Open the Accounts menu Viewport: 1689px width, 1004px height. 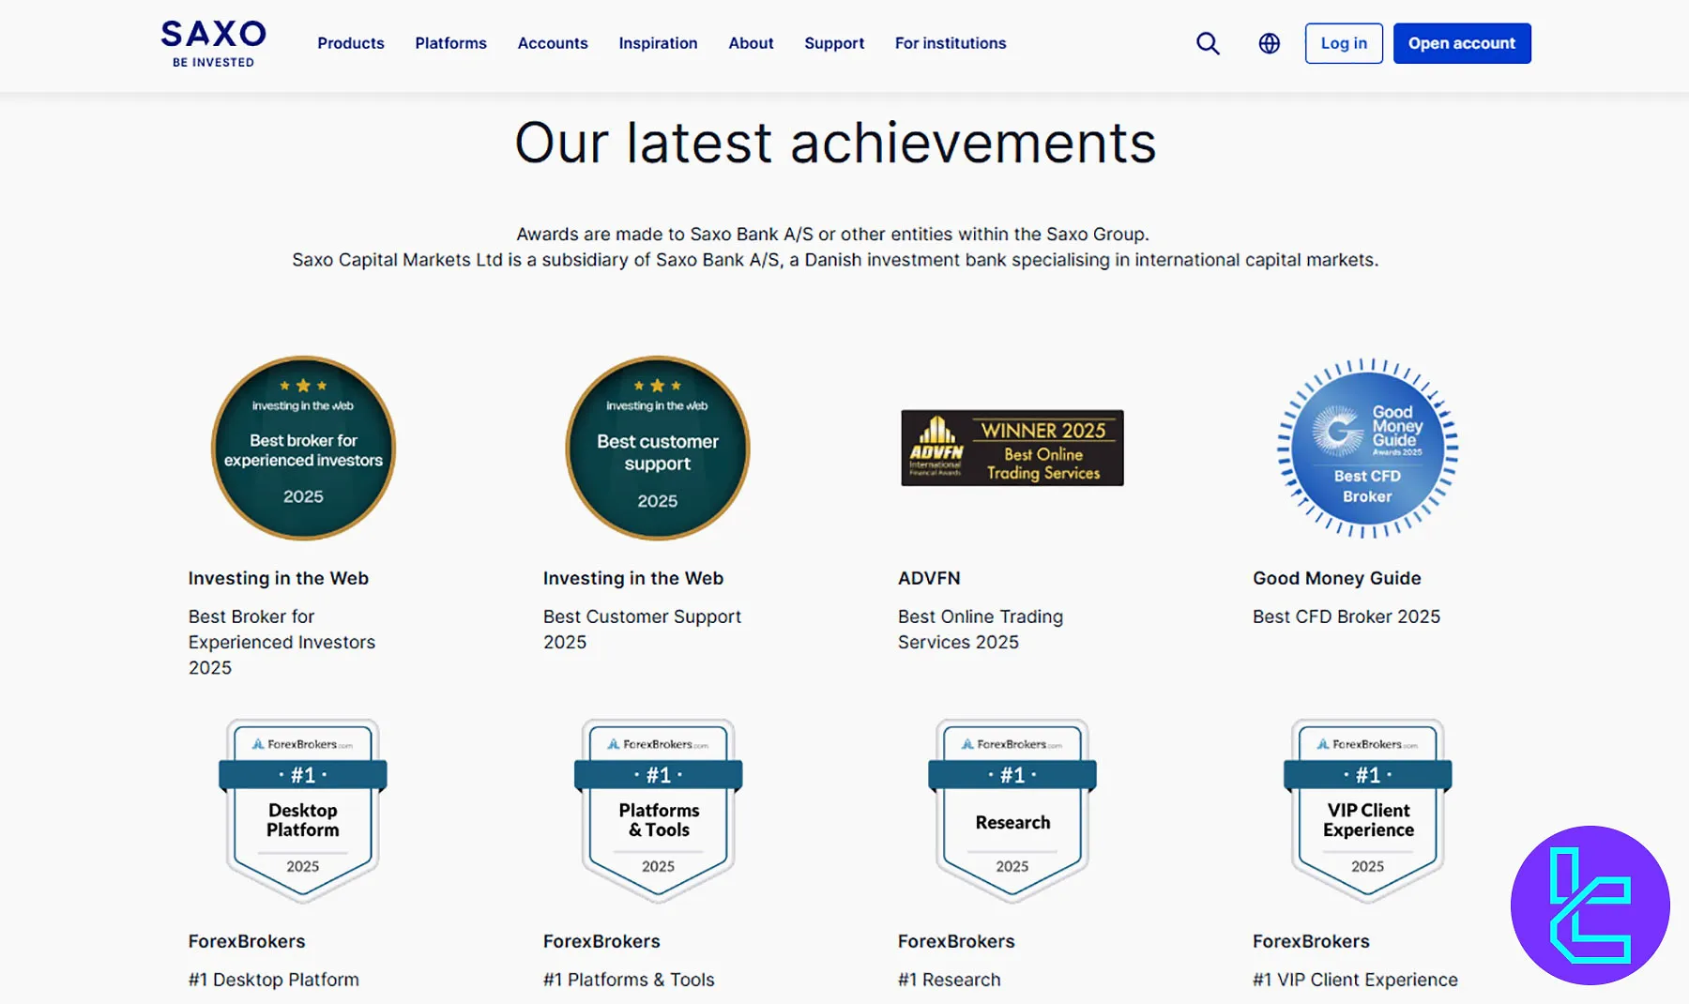point(553,43)
